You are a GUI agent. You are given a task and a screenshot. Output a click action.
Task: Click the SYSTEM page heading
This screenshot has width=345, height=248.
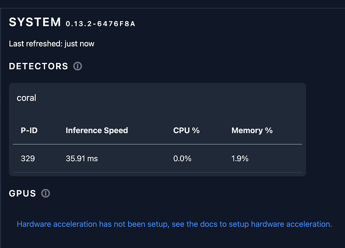34,22
